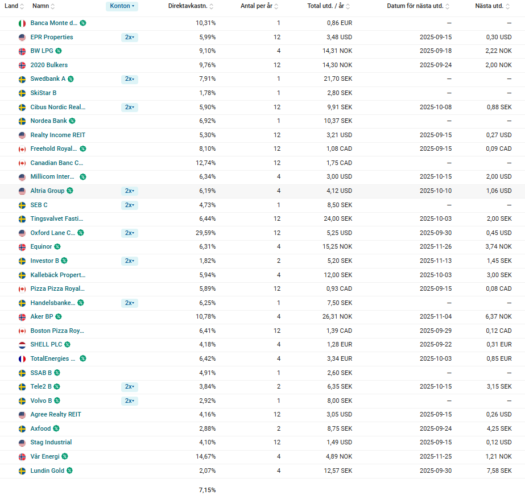Click the Netherlands flag beside SHELL PLC

[x=22, y=345]
